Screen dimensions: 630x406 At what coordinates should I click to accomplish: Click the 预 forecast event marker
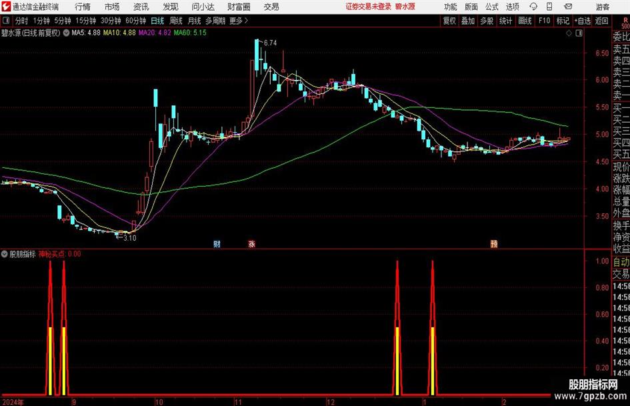[x=494, y=244]
